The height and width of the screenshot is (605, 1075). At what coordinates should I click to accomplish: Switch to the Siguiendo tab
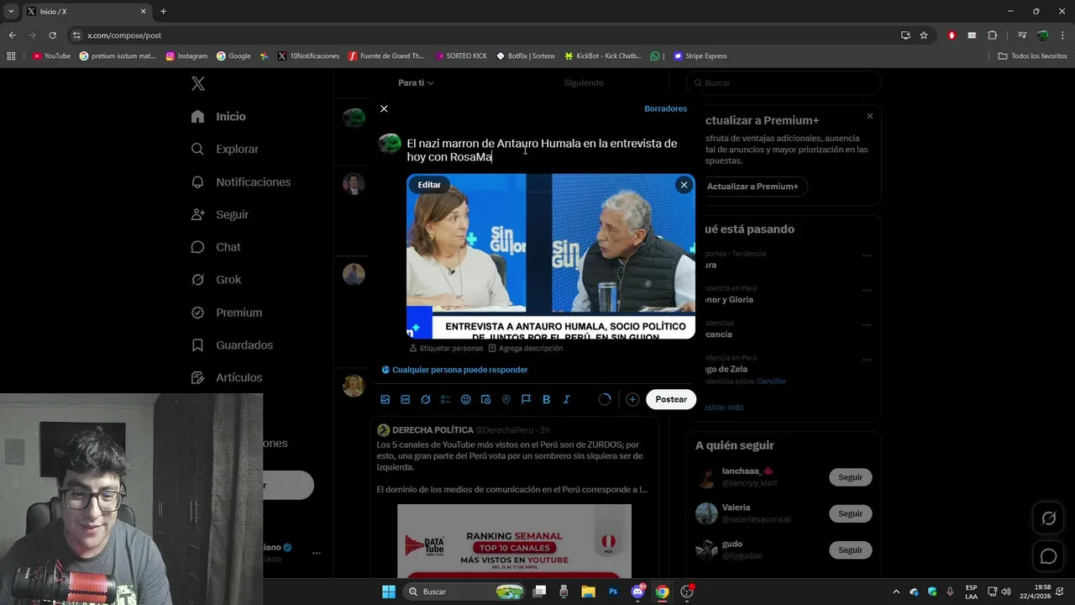[x=584, y=82]
